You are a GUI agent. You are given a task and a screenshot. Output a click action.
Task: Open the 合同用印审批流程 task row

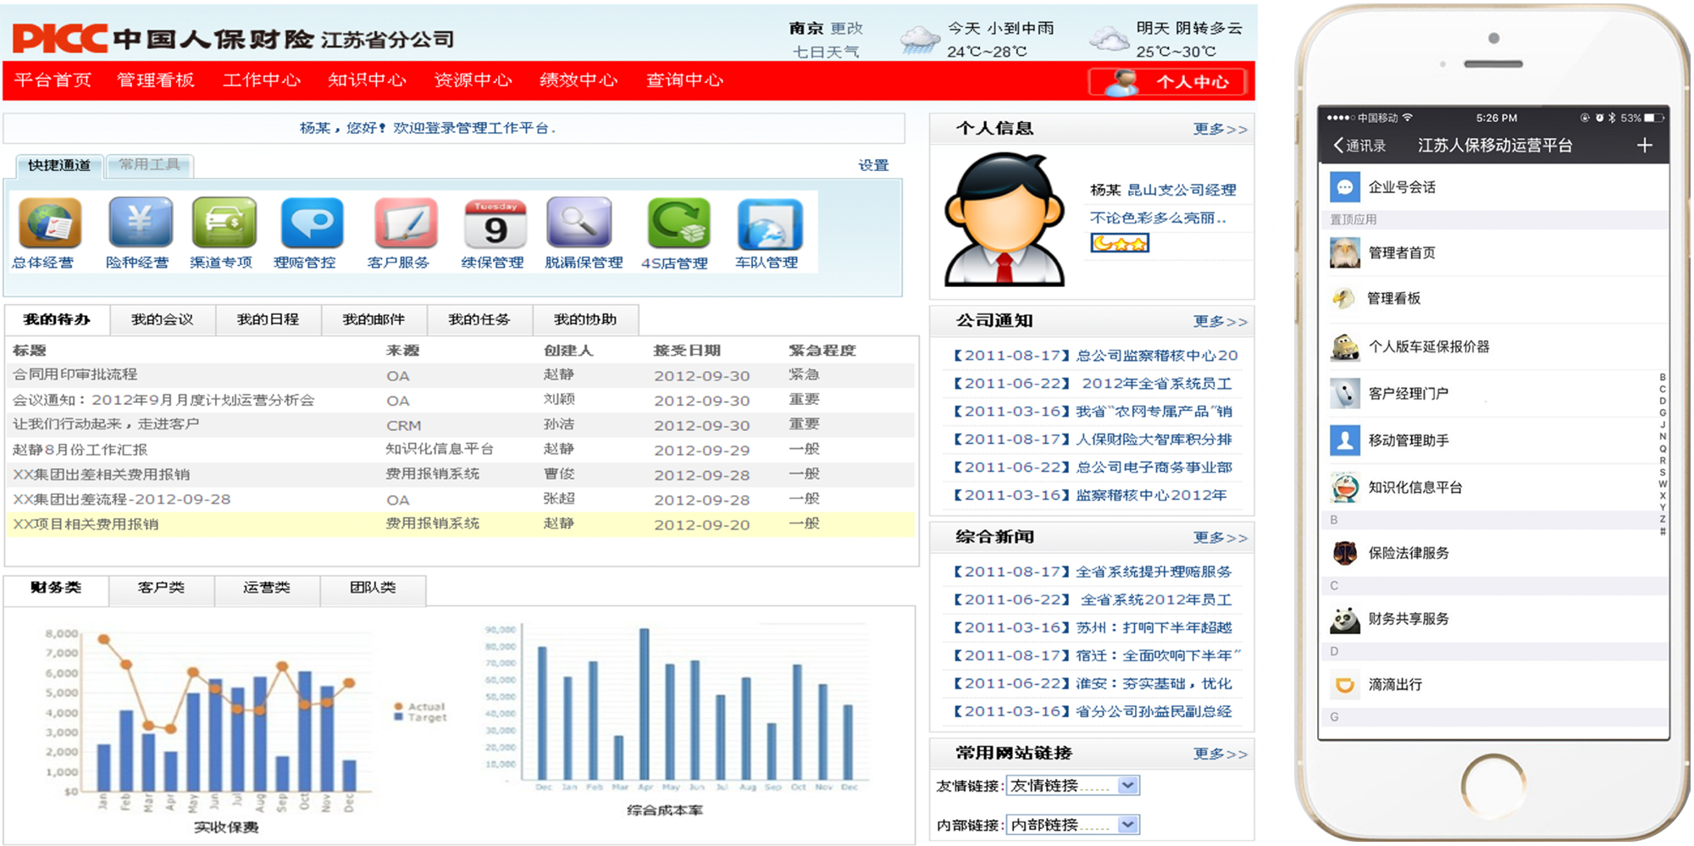[x=460, y=375]
